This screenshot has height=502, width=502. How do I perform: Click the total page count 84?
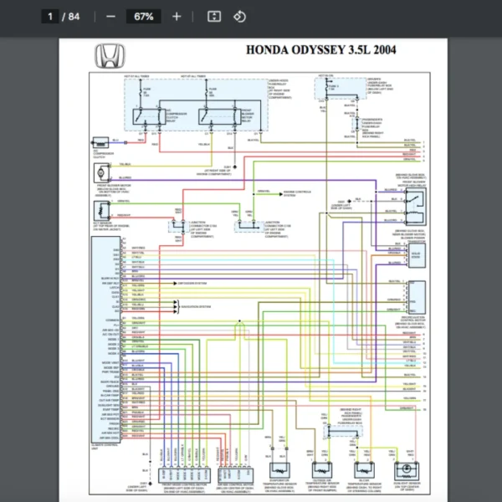click(x=74, y=17)
